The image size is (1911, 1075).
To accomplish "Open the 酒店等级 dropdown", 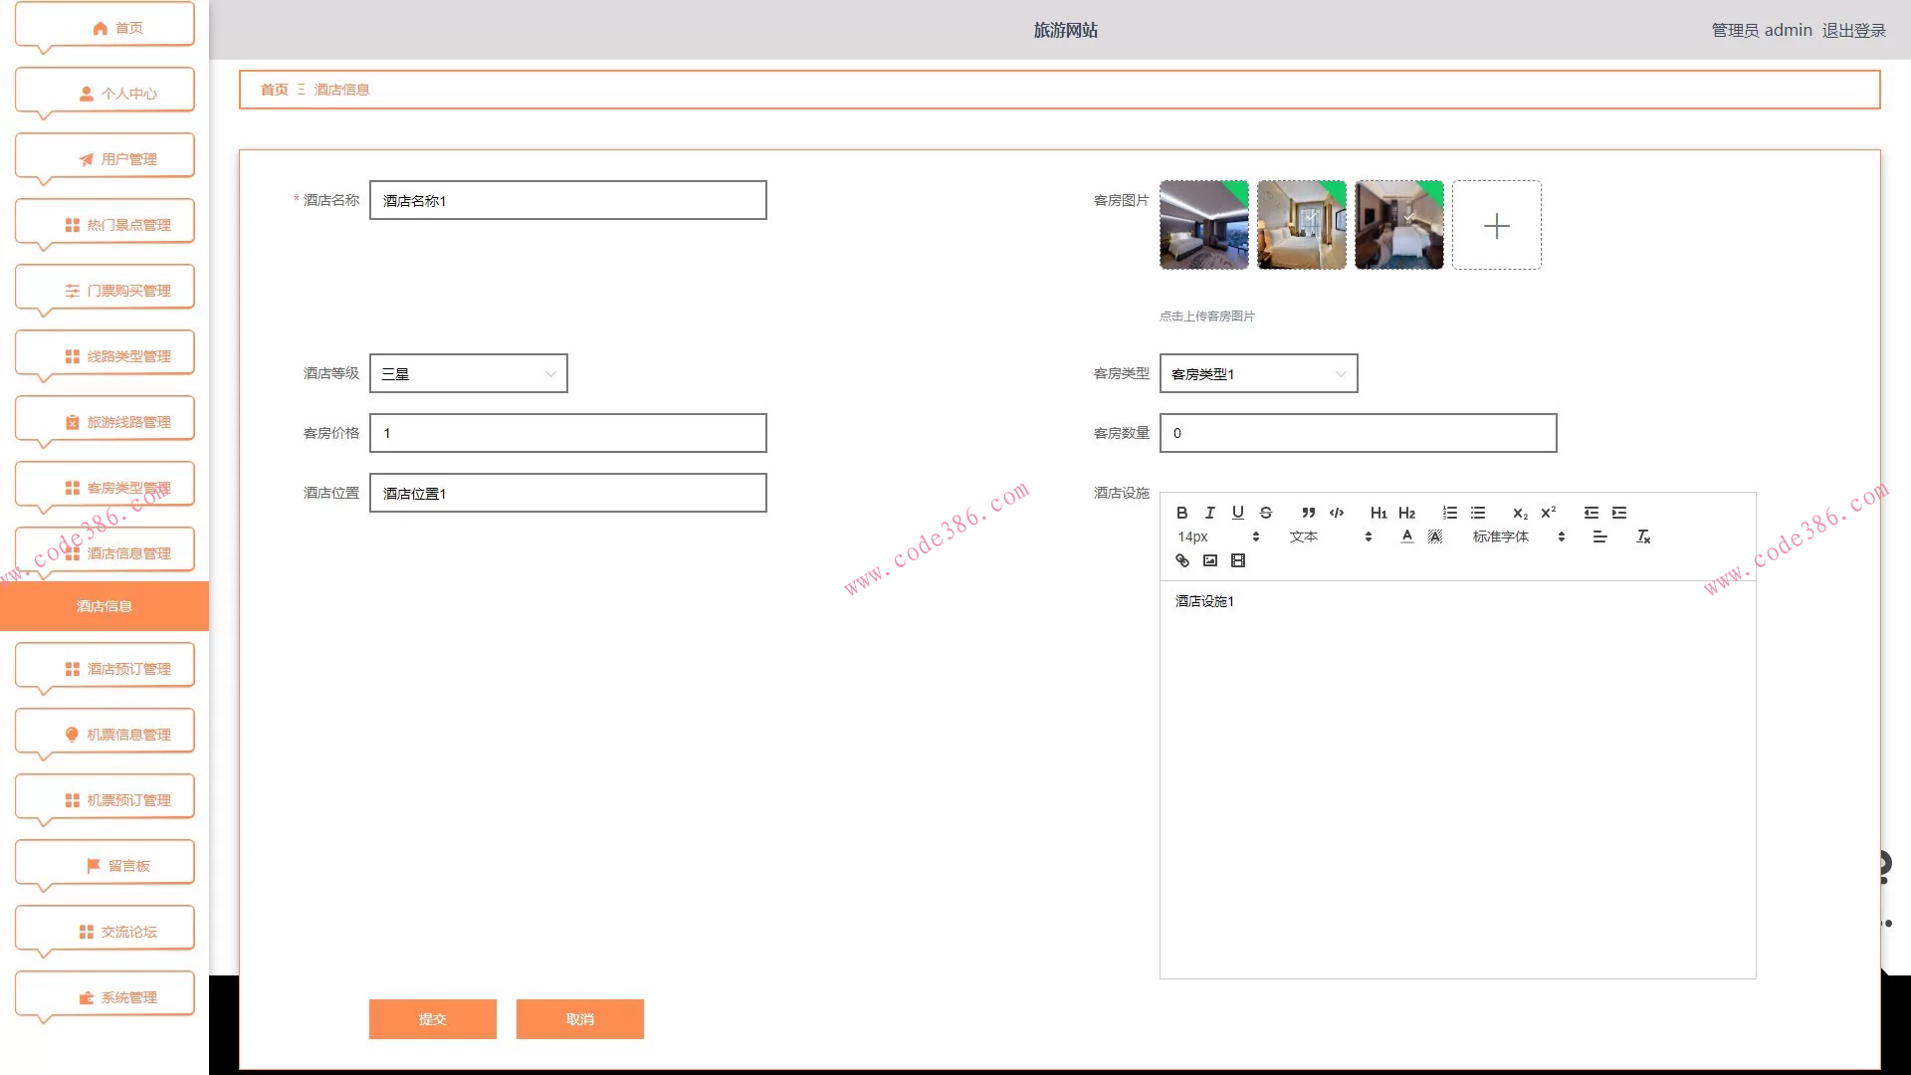I will (468, 373).
